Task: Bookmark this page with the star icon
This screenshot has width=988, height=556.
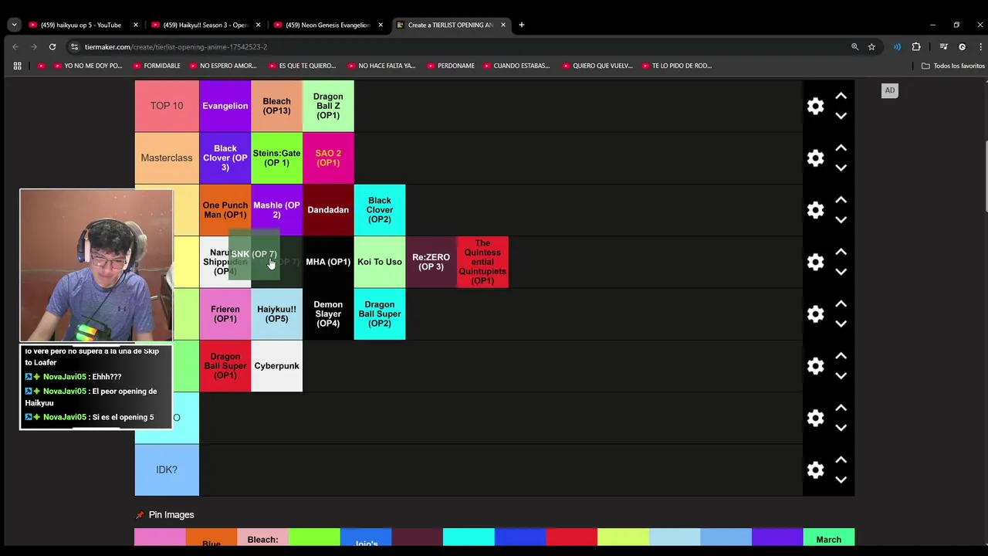Action: point(871,46)
